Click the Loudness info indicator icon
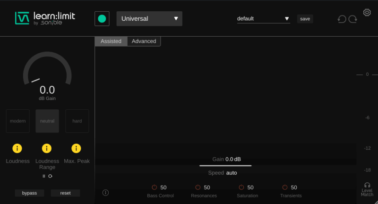Screen dimensions: 378x204 click(x=17, y=148)
